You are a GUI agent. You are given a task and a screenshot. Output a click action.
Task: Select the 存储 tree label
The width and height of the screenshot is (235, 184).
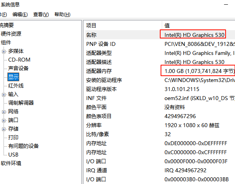point(13,129)
